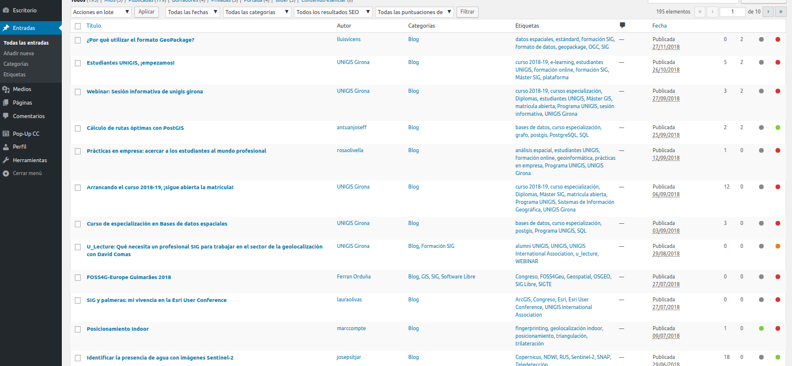The height and width of the screenshot is (366, 792).
Task: Focus the current page number field
Action: [733, 12]
